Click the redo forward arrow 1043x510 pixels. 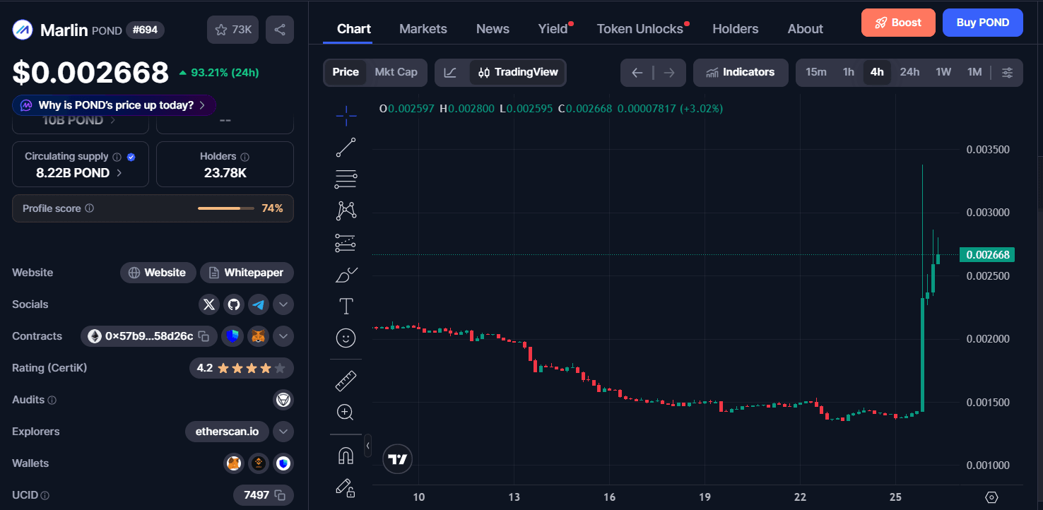(x=669, y=72)
